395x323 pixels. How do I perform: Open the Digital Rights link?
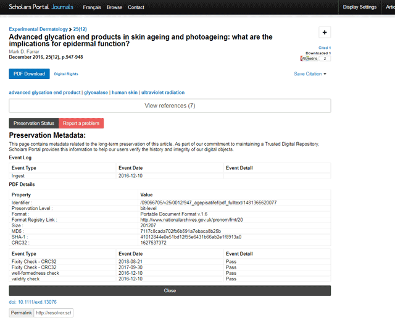pos(66,74)
